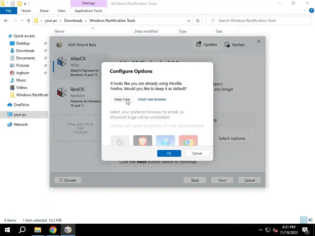The height and width of the screenshot is (236, 315).
Task: Click the Search Windows Rectification Tools field
Action: tap(259, 21)
